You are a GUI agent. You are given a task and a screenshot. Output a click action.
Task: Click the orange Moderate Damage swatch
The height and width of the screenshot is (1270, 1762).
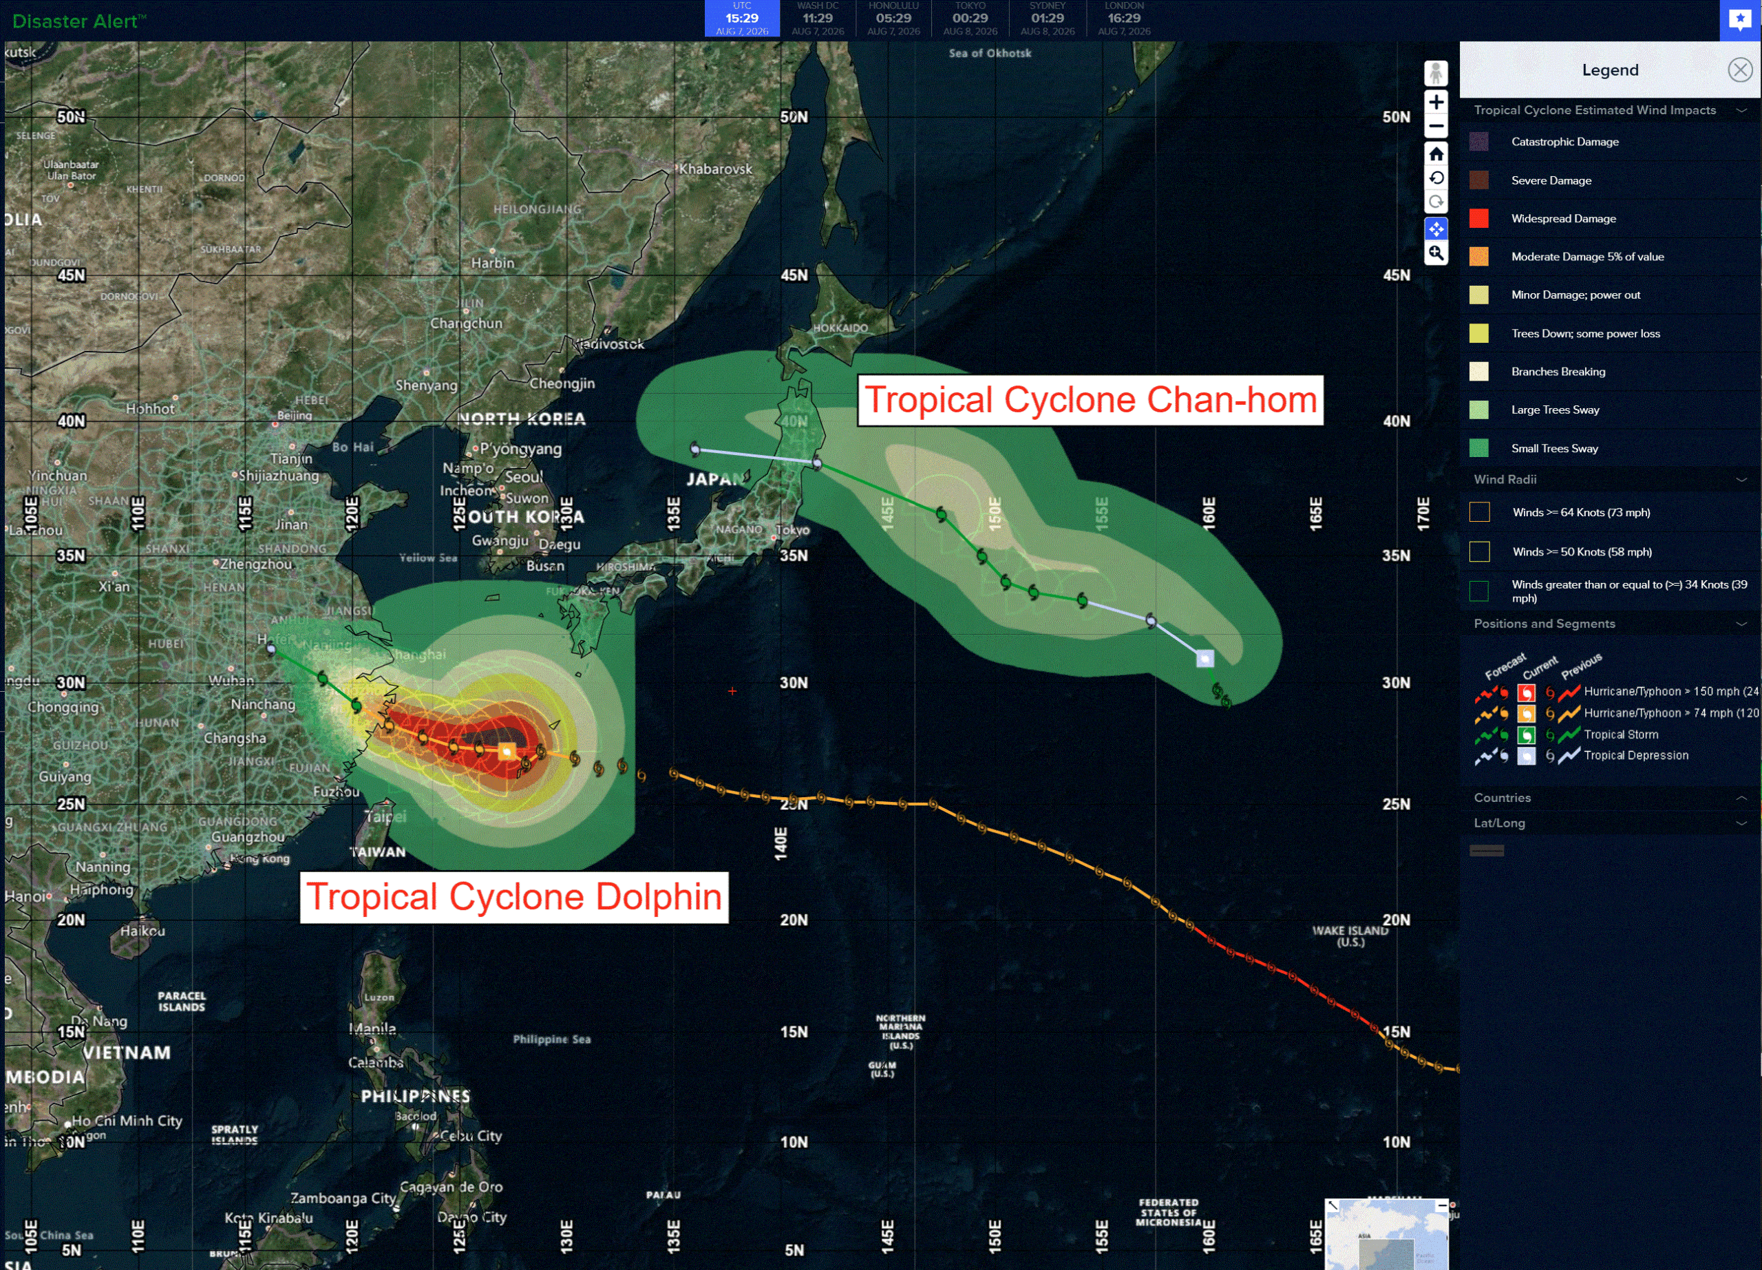pos(1479,256)
